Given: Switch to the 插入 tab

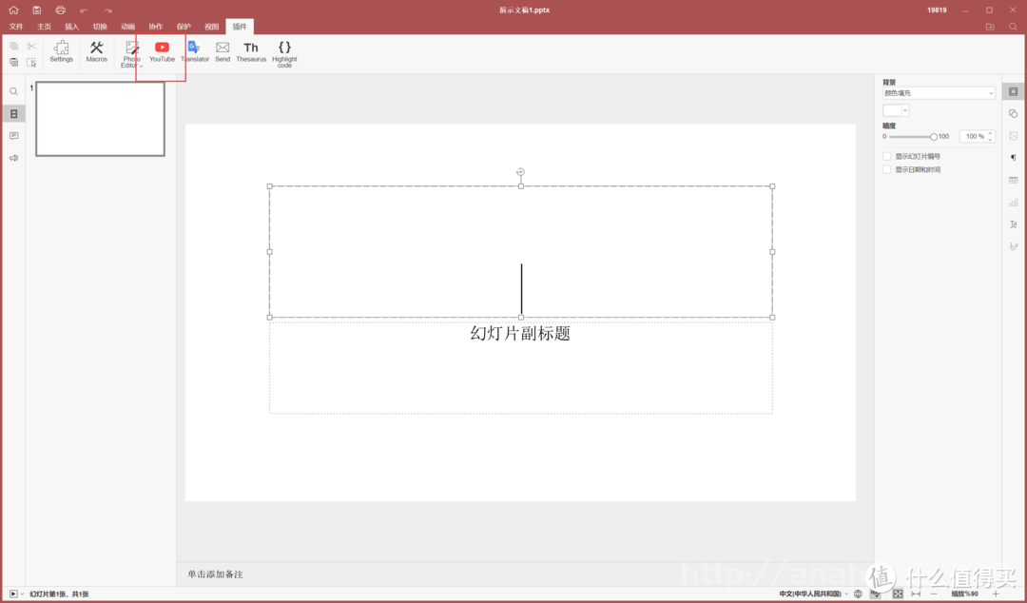Looking at the screenshot, I should [71, 27].
